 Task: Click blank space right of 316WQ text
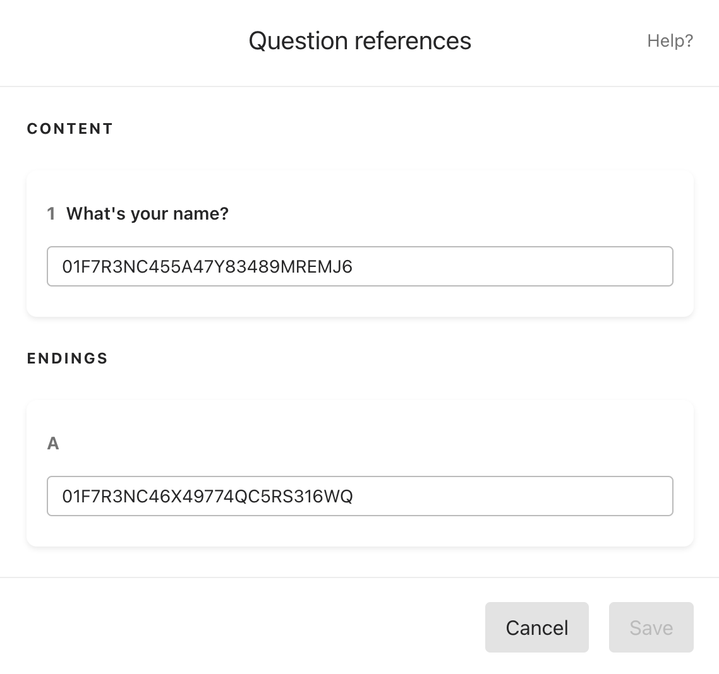509,496
